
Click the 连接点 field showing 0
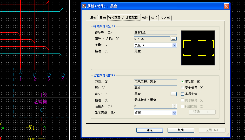153,106
